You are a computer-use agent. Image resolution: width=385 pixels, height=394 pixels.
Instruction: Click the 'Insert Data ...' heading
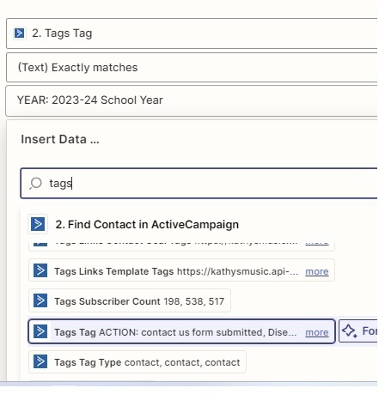[60, 139]
